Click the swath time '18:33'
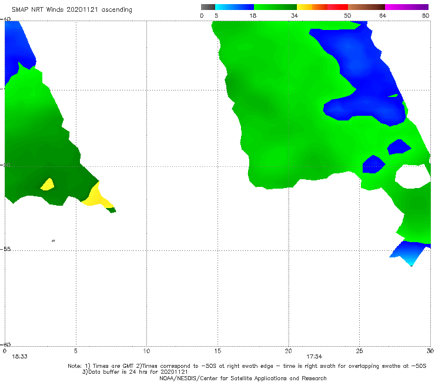The image size is (435, 382). 20,357
